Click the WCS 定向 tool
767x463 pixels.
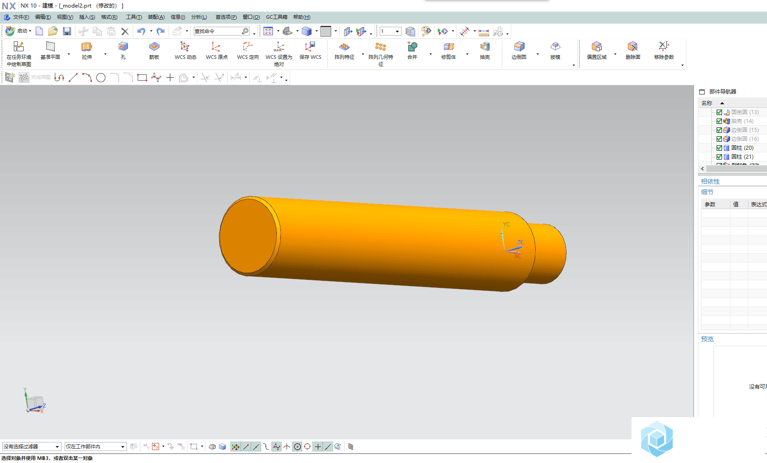pos(248,51)
